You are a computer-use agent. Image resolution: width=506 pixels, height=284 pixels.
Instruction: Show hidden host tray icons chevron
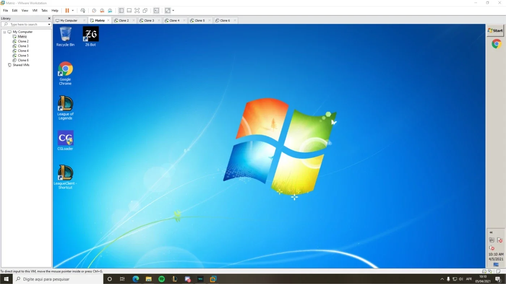tap(442, 279)
